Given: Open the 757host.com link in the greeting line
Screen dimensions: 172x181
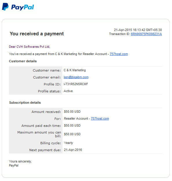Looking at the screenshot, I should (x=119, y=54).
